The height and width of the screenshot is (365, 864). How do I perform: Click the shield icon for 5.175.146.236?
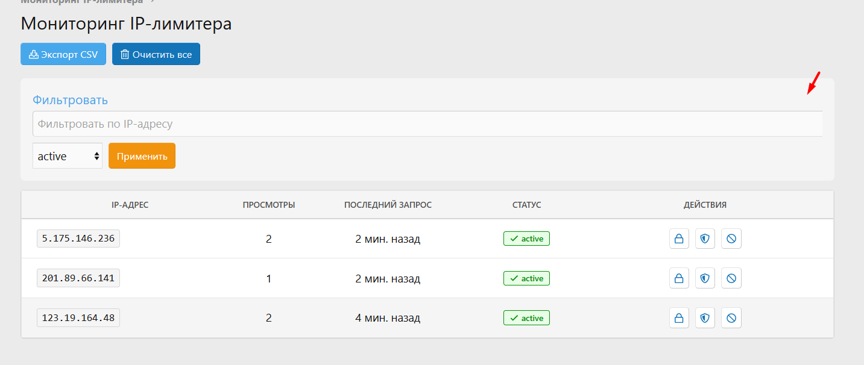705,239
